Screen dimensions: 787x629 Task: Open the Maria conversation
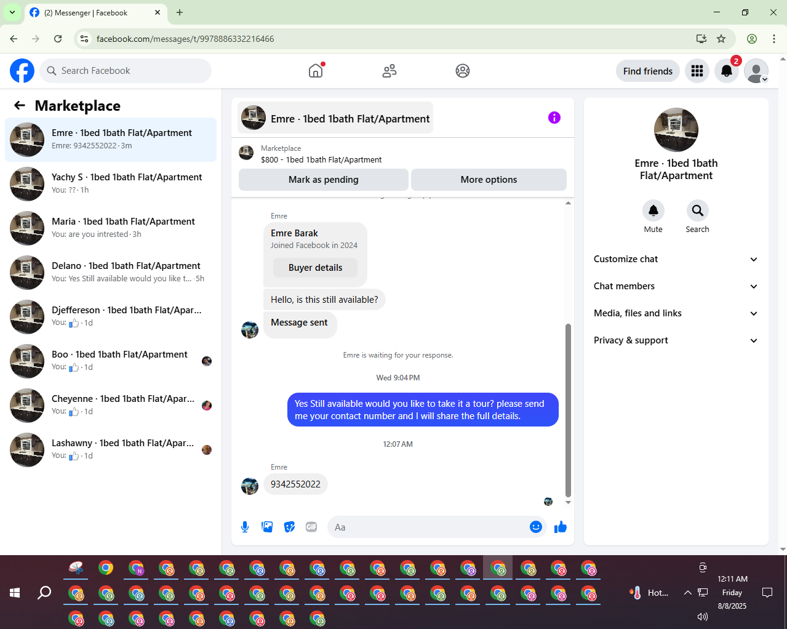pos(111,228)
